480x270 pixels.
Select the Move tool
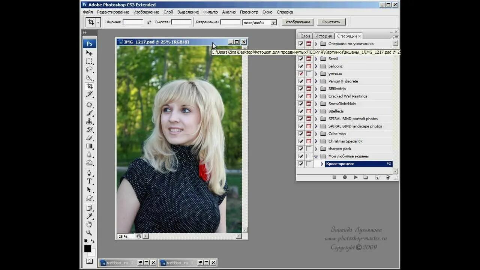pos(89,53)
